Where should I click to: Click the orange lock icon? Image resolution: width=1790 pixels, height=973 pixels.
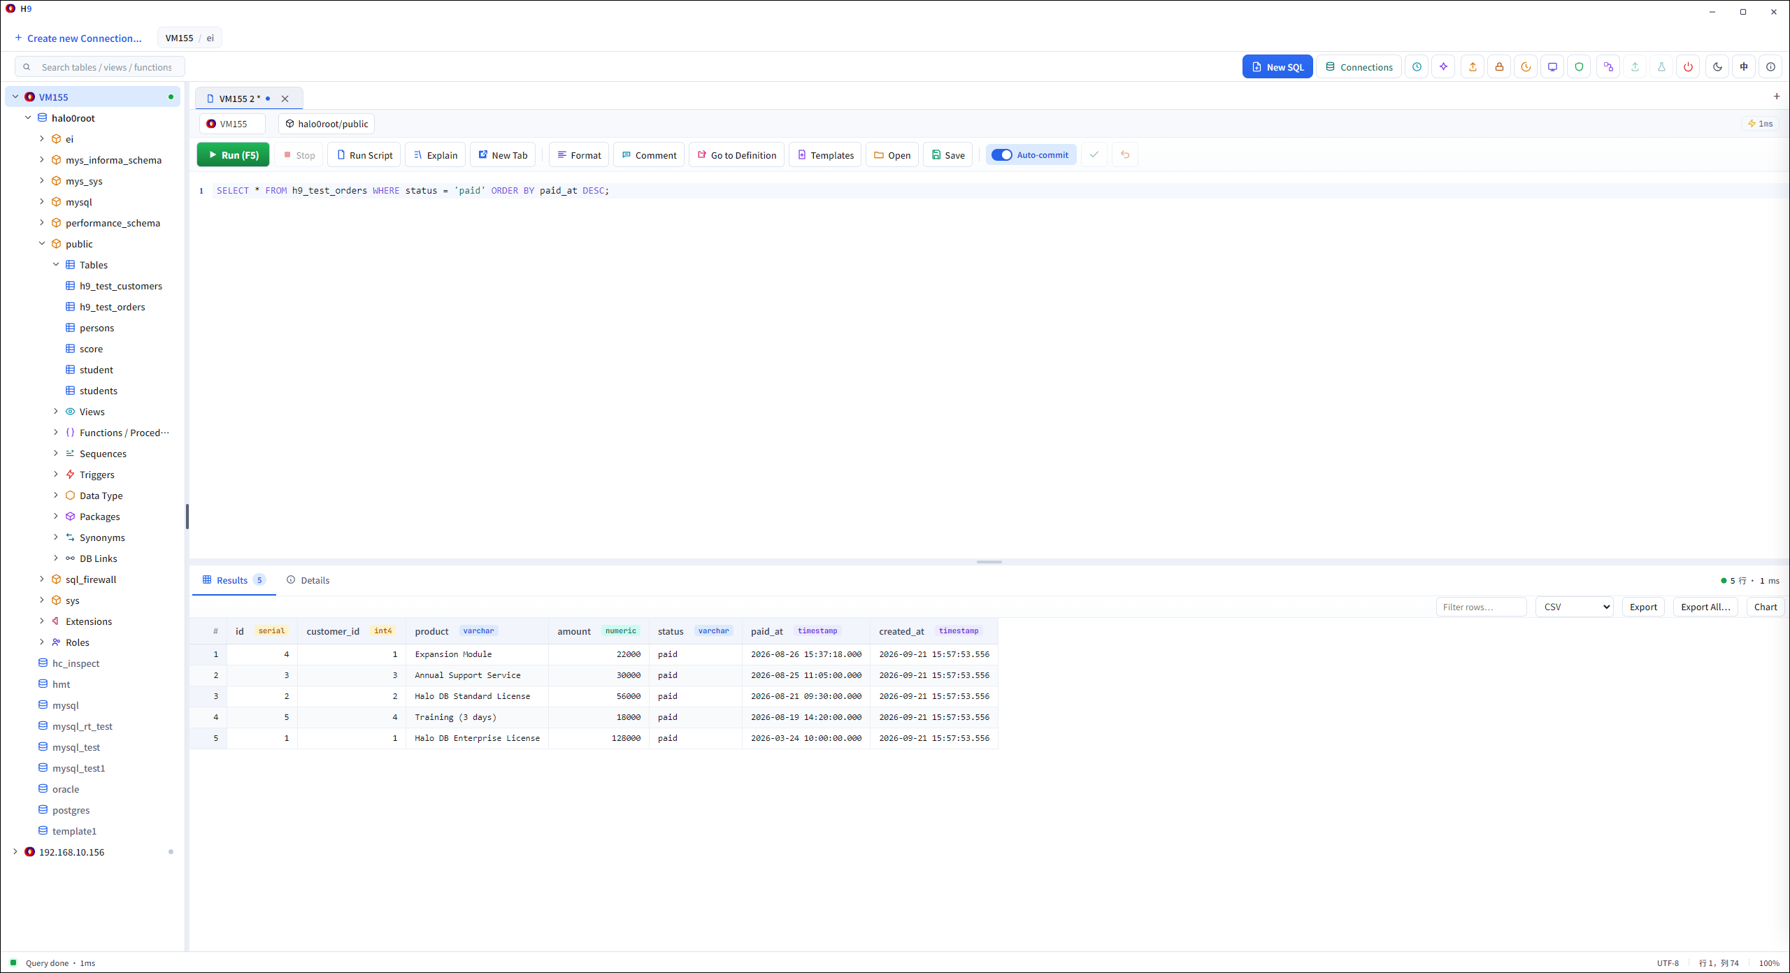click(x=1499, y=67)
